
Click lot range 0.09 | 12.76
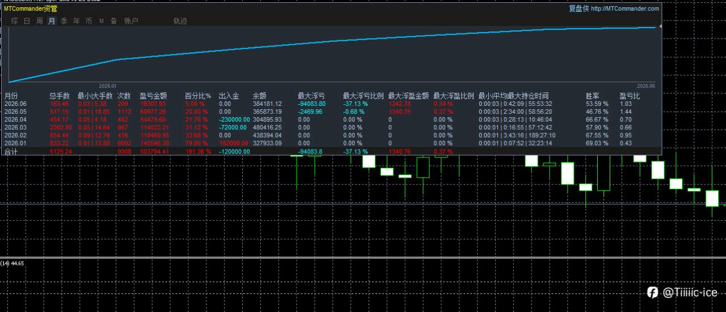[94, 135]
